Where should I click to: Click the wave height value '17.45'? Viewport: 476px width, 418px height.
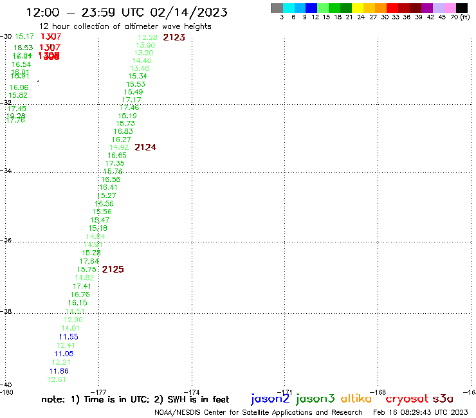point(17,109)
